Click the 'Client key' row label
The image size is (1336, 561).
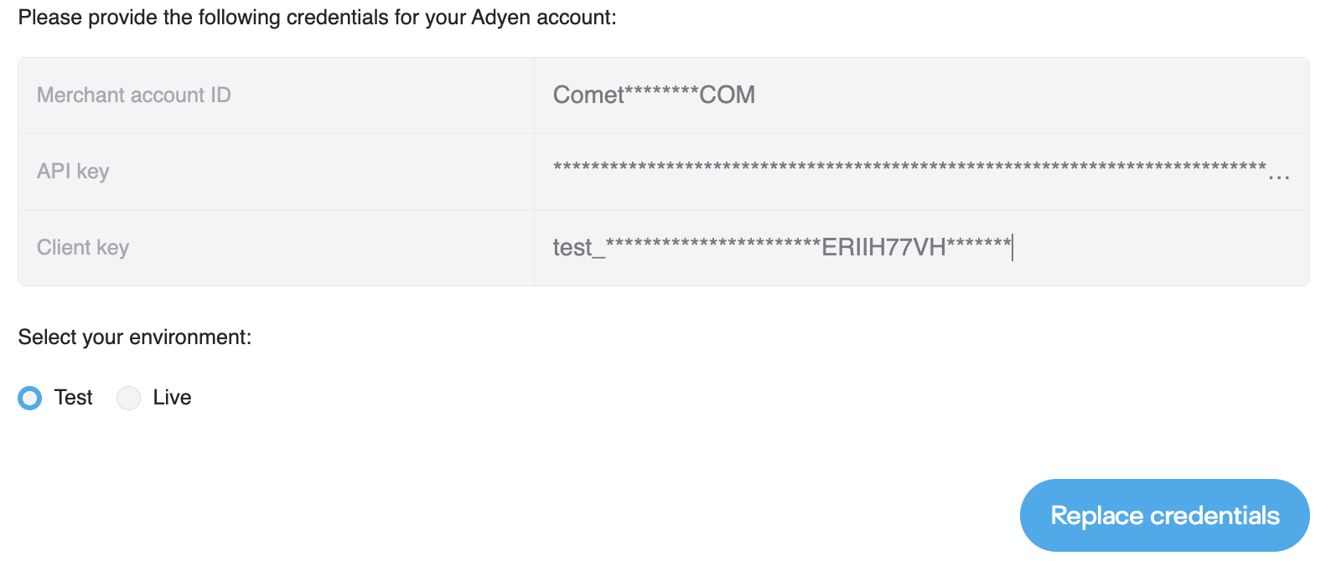[x=83, y=248]
